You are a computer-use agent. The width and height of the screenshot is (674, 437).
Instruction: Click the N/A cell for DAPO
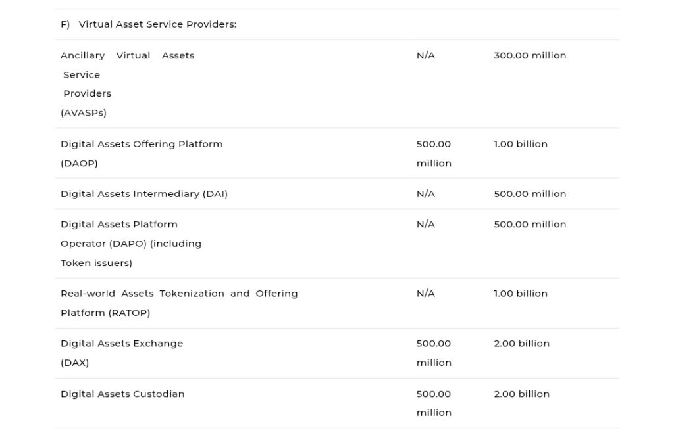[425, 224]
